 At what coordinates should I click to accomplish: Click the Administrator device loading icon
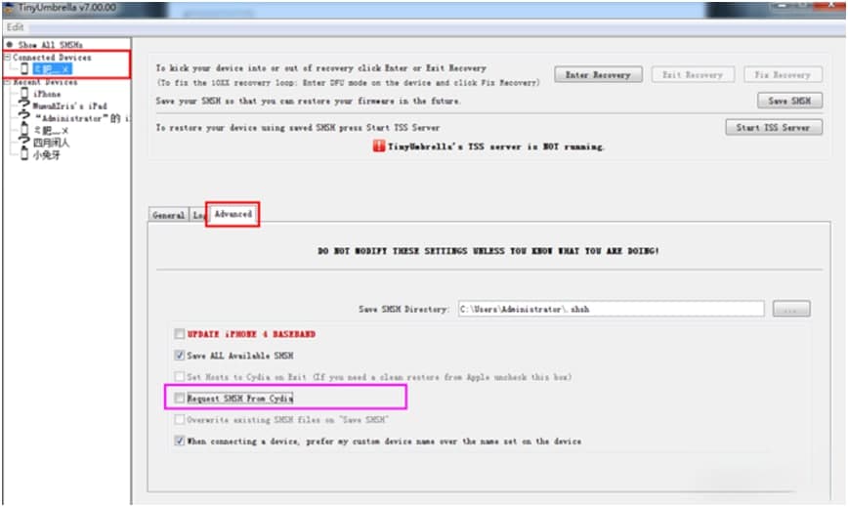(x=24, y=117)
